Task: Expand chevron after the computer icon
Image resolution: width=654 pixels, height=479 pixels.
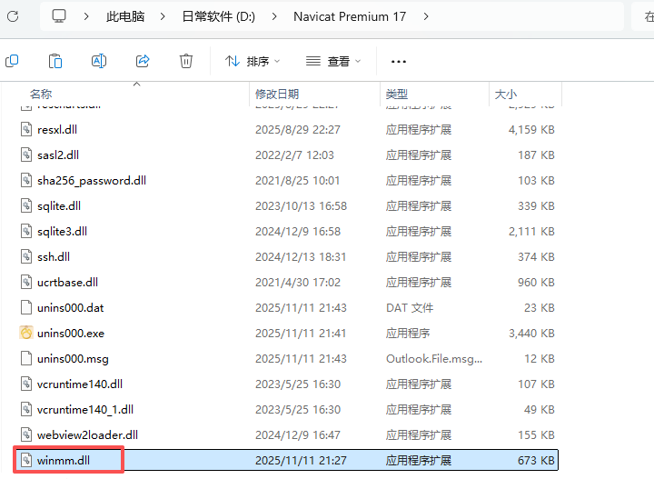Action: tap(86, 16)
